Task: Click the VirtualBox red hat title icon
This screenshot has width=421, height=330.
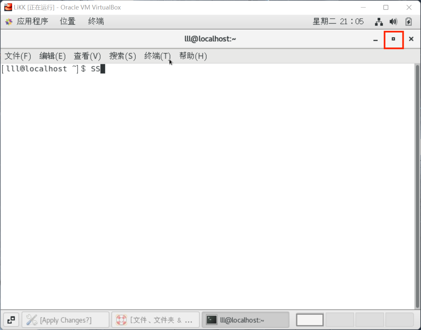Action: (x=8, y=7)
